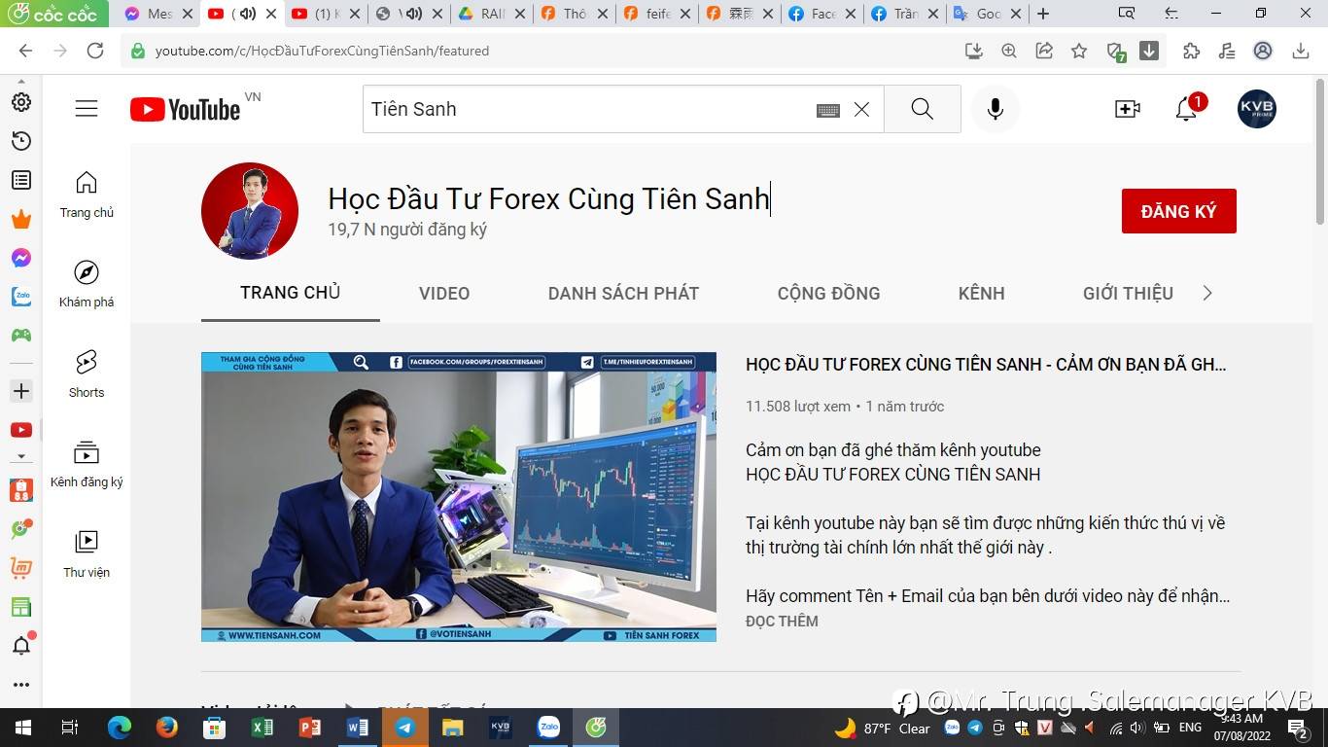
Task: Open the games controller sidebar icon
Action: tap(20, 336)
